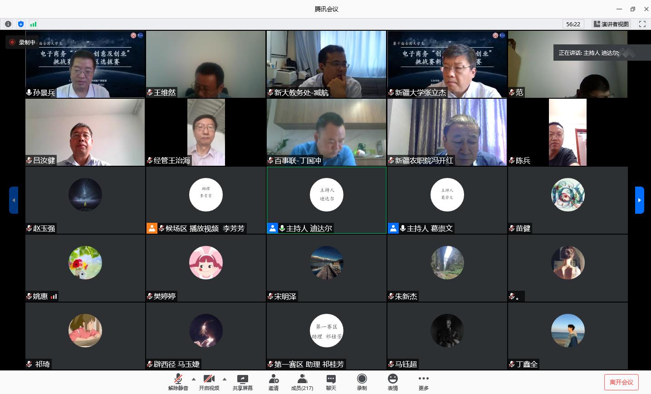
Task: Open the More (更多) menu
Action: tap(423, 382)
